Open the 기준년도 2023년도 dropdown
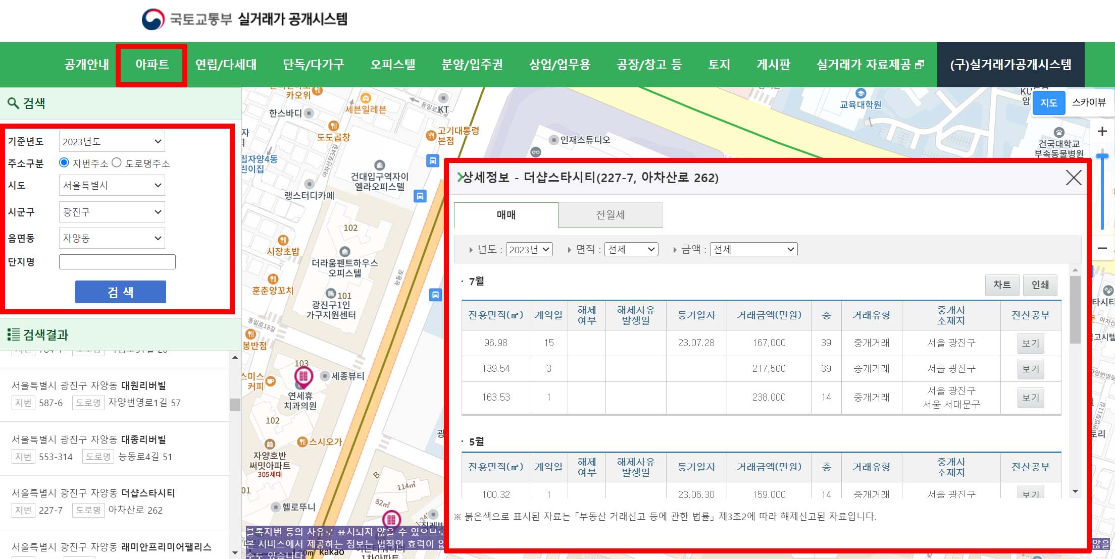The height and width of the screenshot is (559, 1115). 112,142
